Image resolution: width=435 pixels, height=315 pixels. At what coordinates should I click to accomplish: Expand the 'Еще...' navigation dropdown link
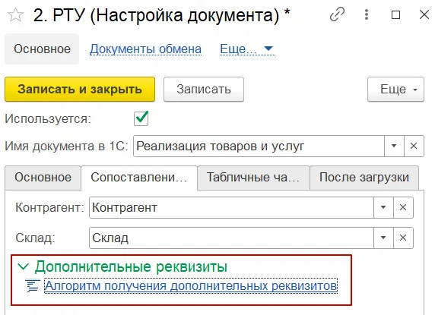(x=247, y=49)
